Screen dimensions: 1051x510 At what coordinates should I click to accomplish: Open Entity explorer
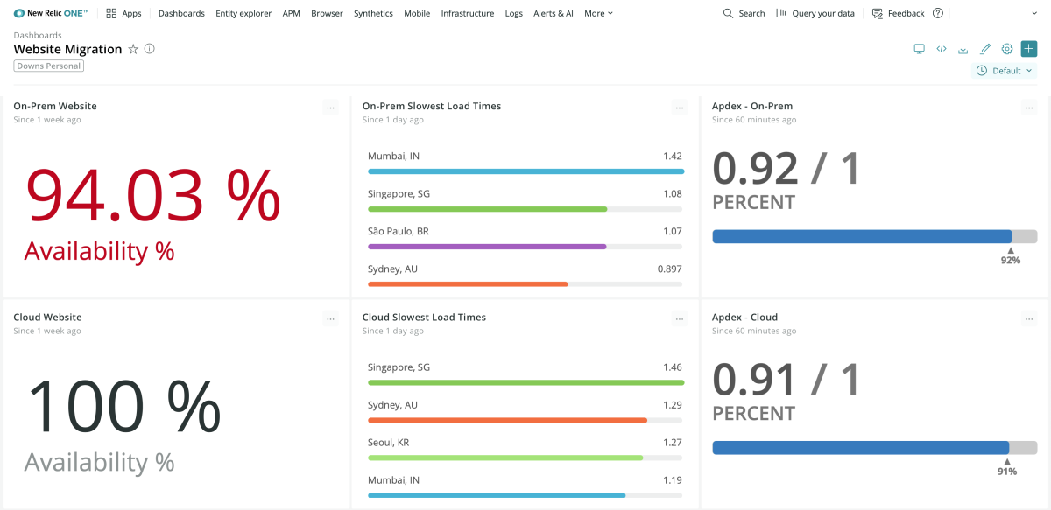tap(243, 13)
